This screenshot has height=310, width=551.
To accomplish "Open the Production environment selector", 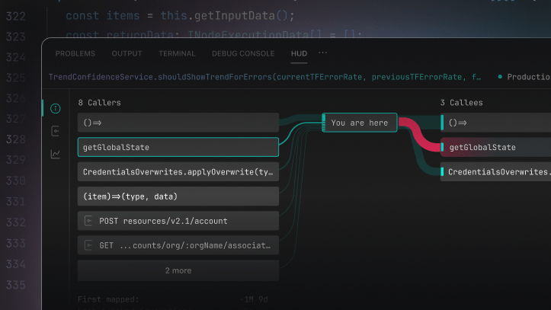I will coord(524,77).
